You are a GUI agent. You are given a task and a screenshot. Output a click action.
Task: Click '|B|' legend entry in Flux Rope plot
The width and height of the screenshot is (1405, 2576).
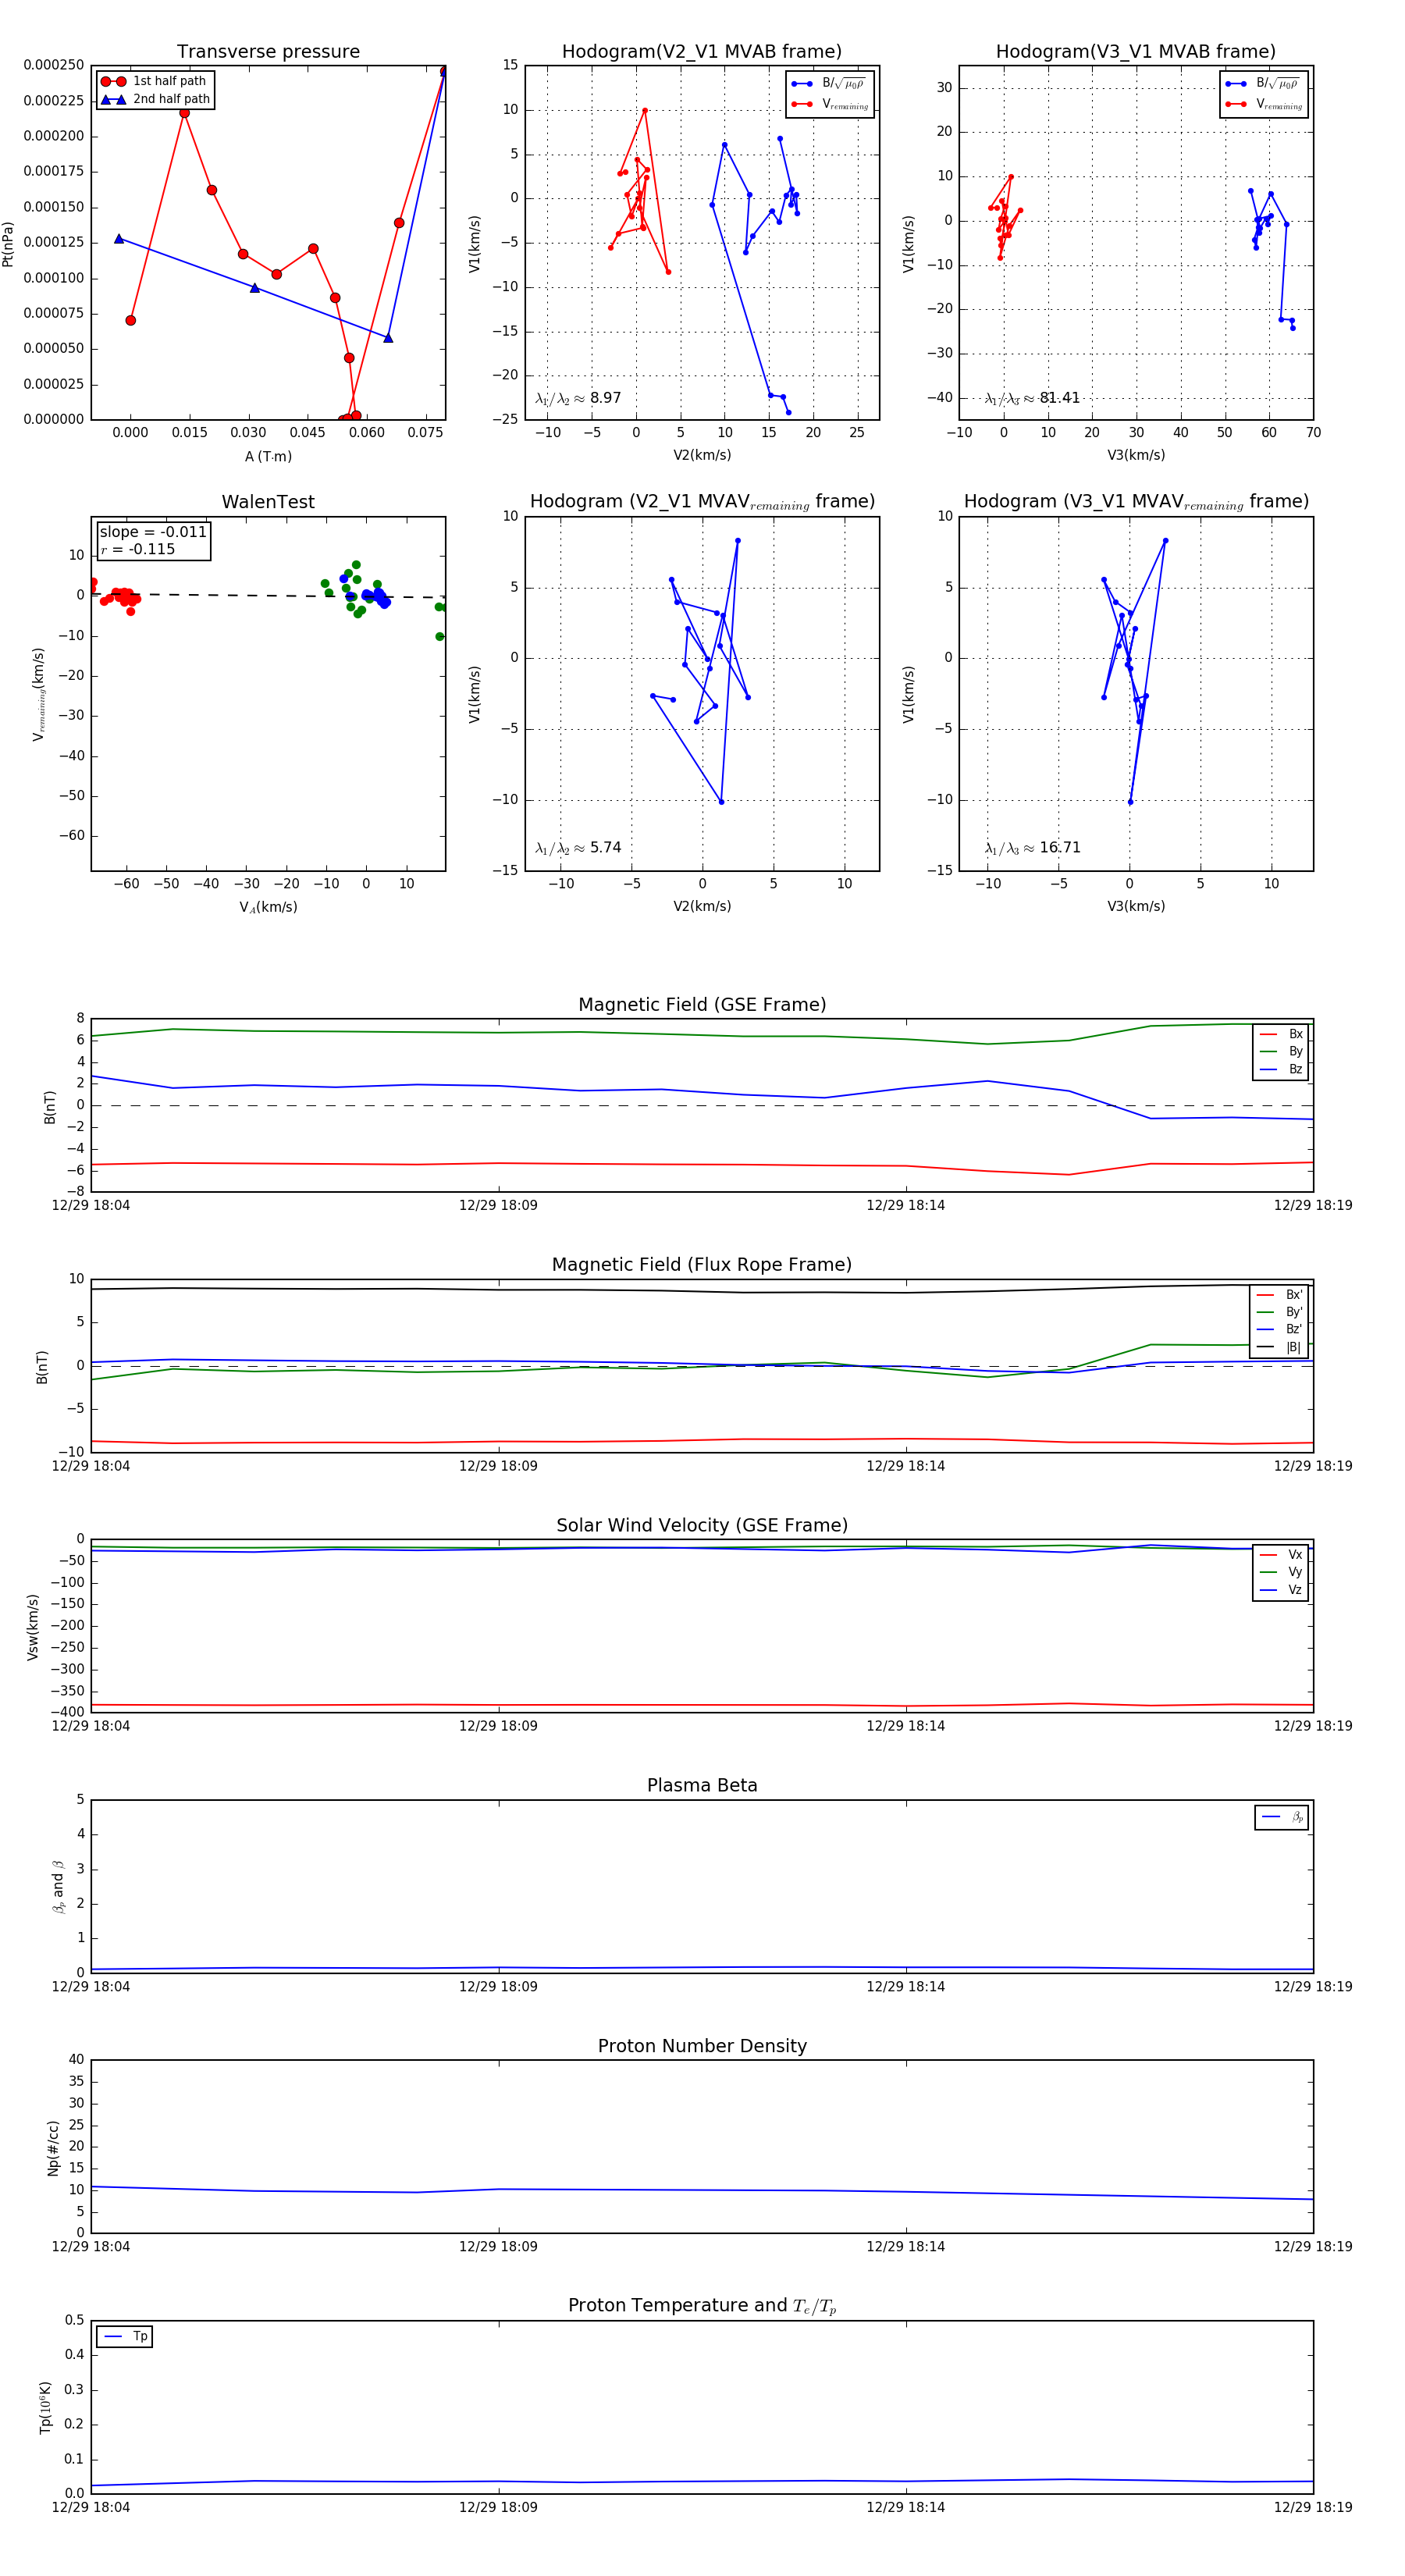pos(1281,1348)
